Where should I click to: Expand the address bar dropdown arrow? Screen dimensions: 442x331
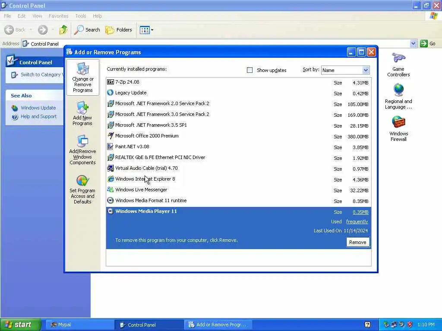coord(413,44)
